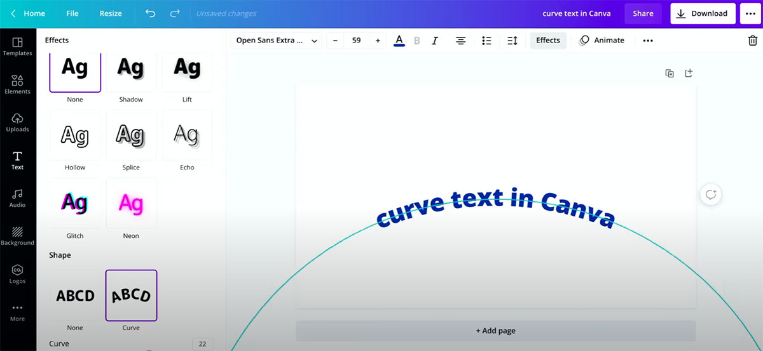Click the Unsaved changes status text

pos(226,13)
